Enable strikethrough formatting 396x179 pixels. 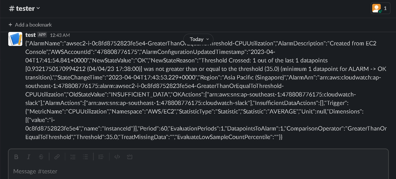click(41, 157)
